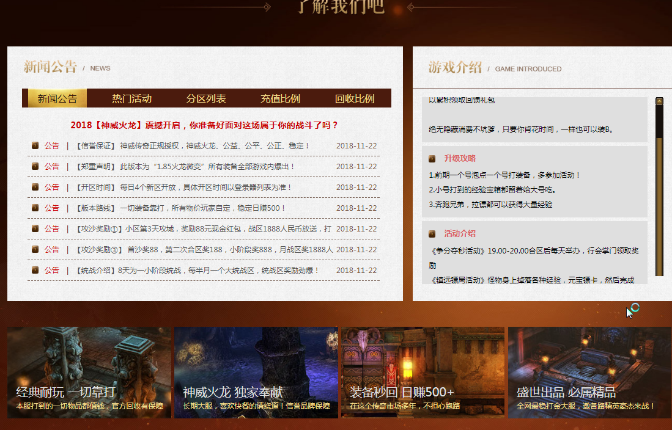This screenshot has height=430, width=672.
Task: Click the bullet icon beside 【攻沙奖励①】 announcement
Action: (x=35, y=228)
